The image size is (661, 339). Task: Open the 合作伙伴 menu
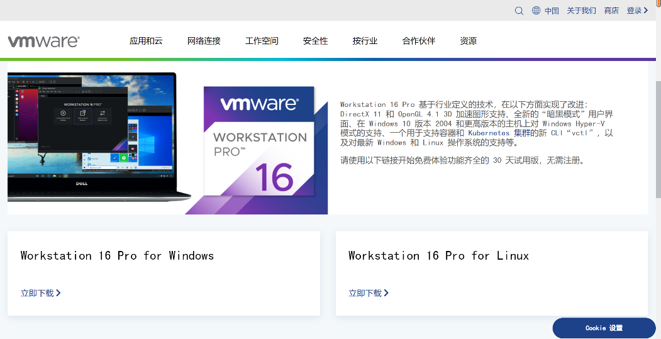(x=419, y=41)
